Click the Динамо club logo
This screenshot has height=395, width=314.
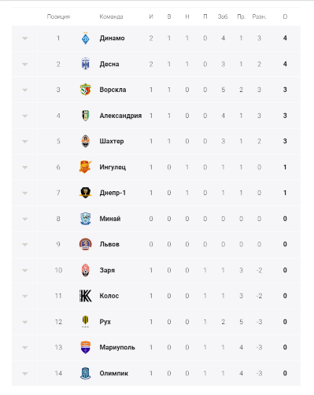coord(86,39)
